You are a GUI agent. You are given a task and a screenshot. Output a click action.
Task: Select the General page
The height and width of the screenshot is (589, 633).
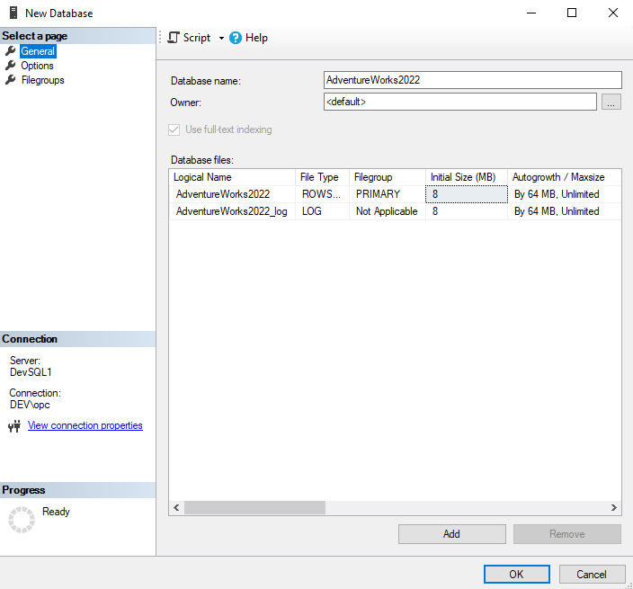pos(38,51)
